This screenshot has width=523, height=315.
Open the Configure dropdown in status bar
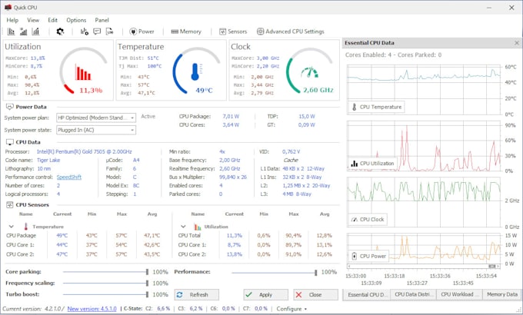pyautogui.click(x=291, y=309)
